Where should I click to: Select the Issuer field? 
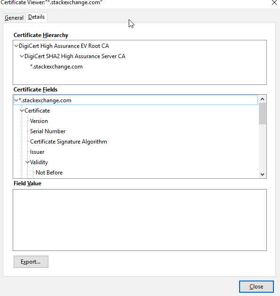37,152
